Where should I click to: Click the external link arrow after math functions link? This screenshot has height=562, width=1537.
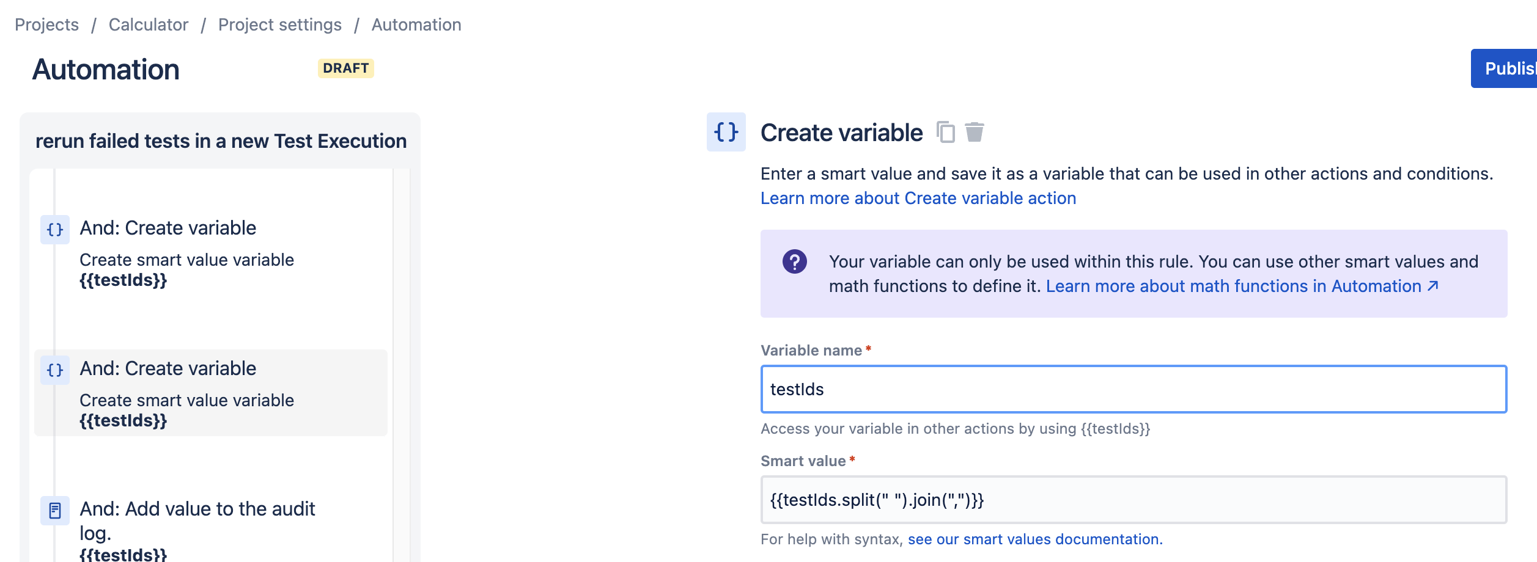tap(1432, 286)
